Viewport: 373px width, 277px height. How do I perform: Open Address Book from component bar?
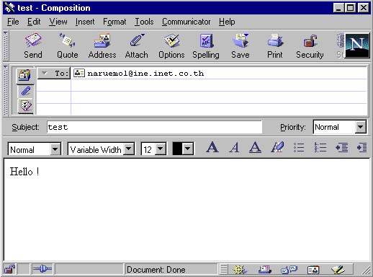point(313,270)
